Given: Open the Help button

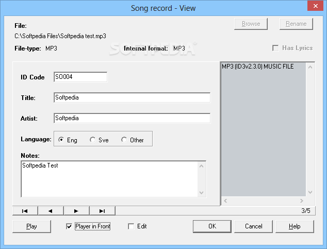Looking at the screenshot, I should [x=295, y=226].
